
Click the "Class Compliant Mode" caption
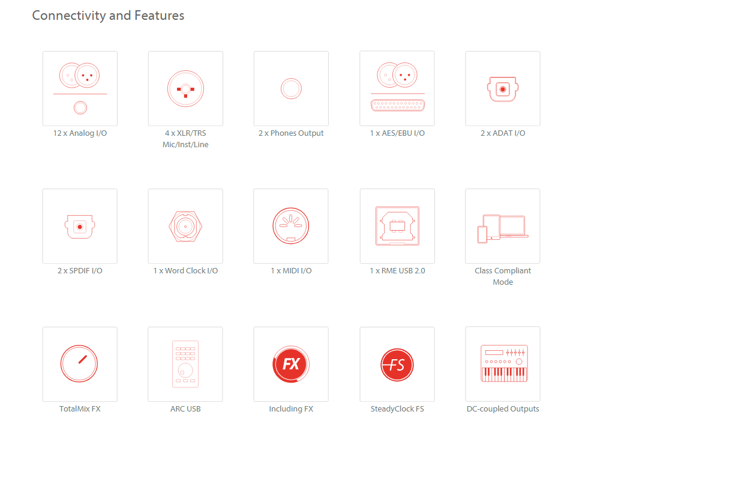503,276
